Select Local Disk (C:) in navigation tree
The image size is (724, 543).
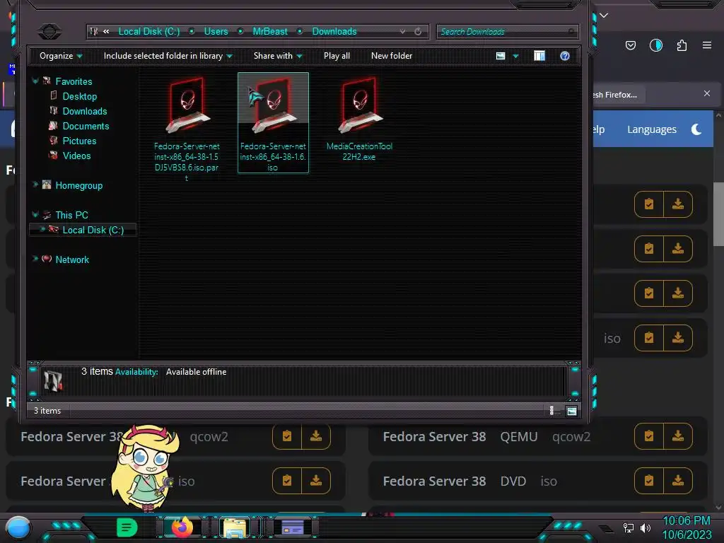93,230
